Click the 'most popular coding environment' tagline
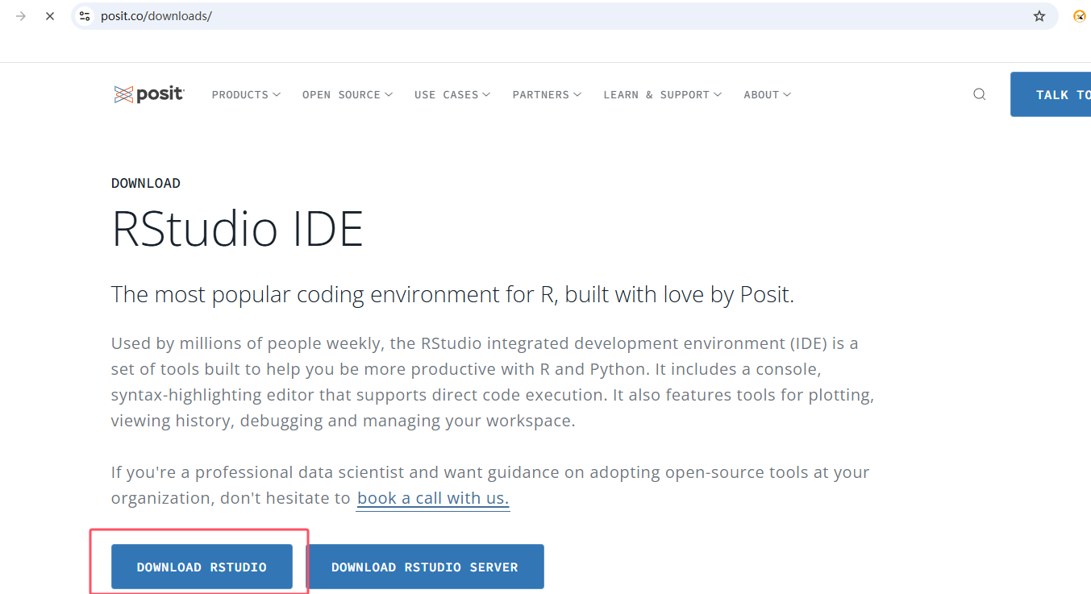 (452, 294)
